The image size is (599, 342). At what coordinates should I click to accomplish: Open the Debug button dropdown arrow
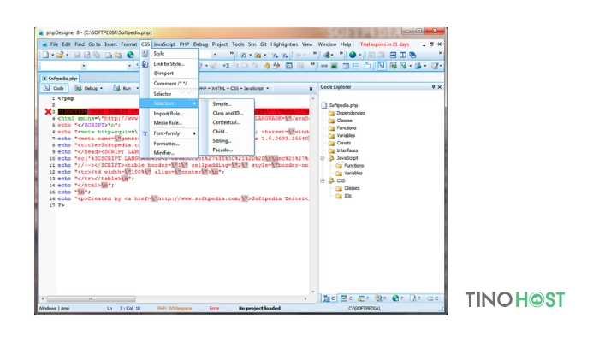(101, 89)
